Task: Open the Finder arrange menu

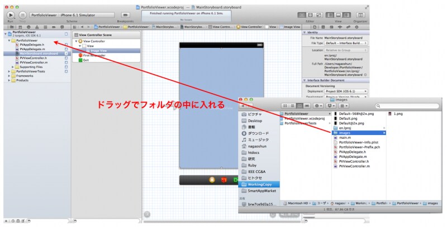Action: (344, 106)
